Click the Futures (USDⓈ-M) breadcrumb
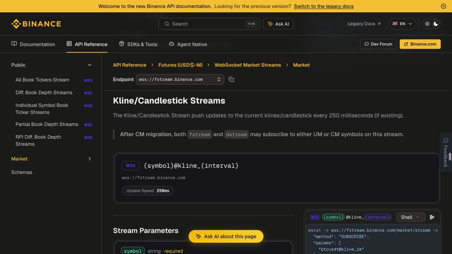 (x=180, y=65)
